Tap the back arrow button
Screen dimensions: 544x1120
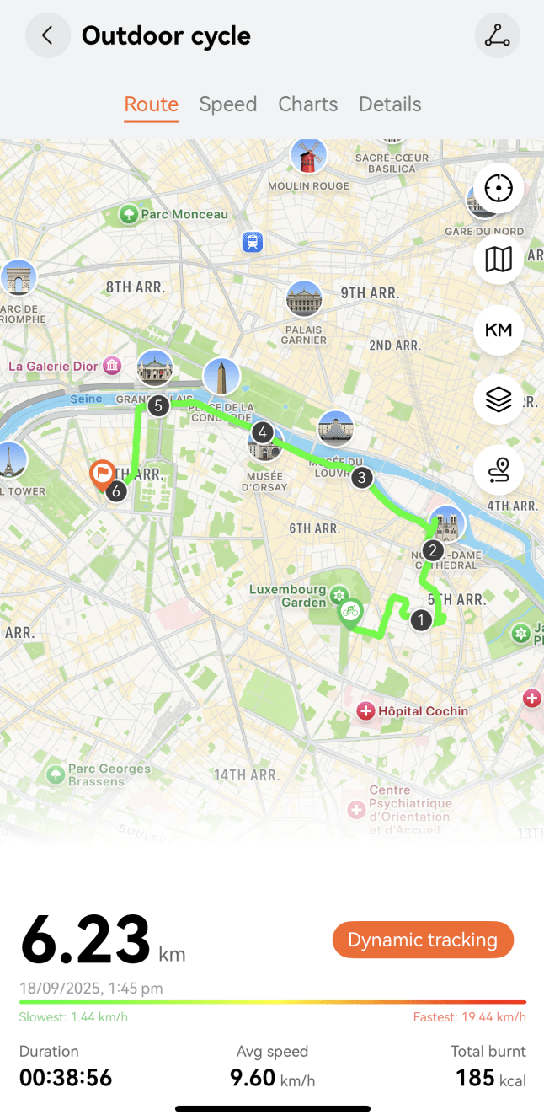click(47, 35)
